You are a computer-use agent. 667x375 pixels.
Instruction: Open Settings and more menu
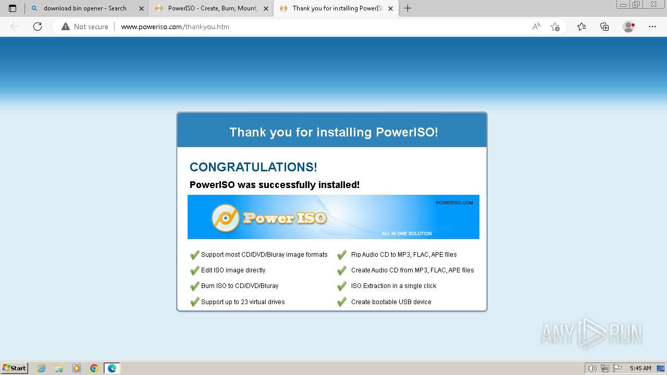(x=652, y=27)
